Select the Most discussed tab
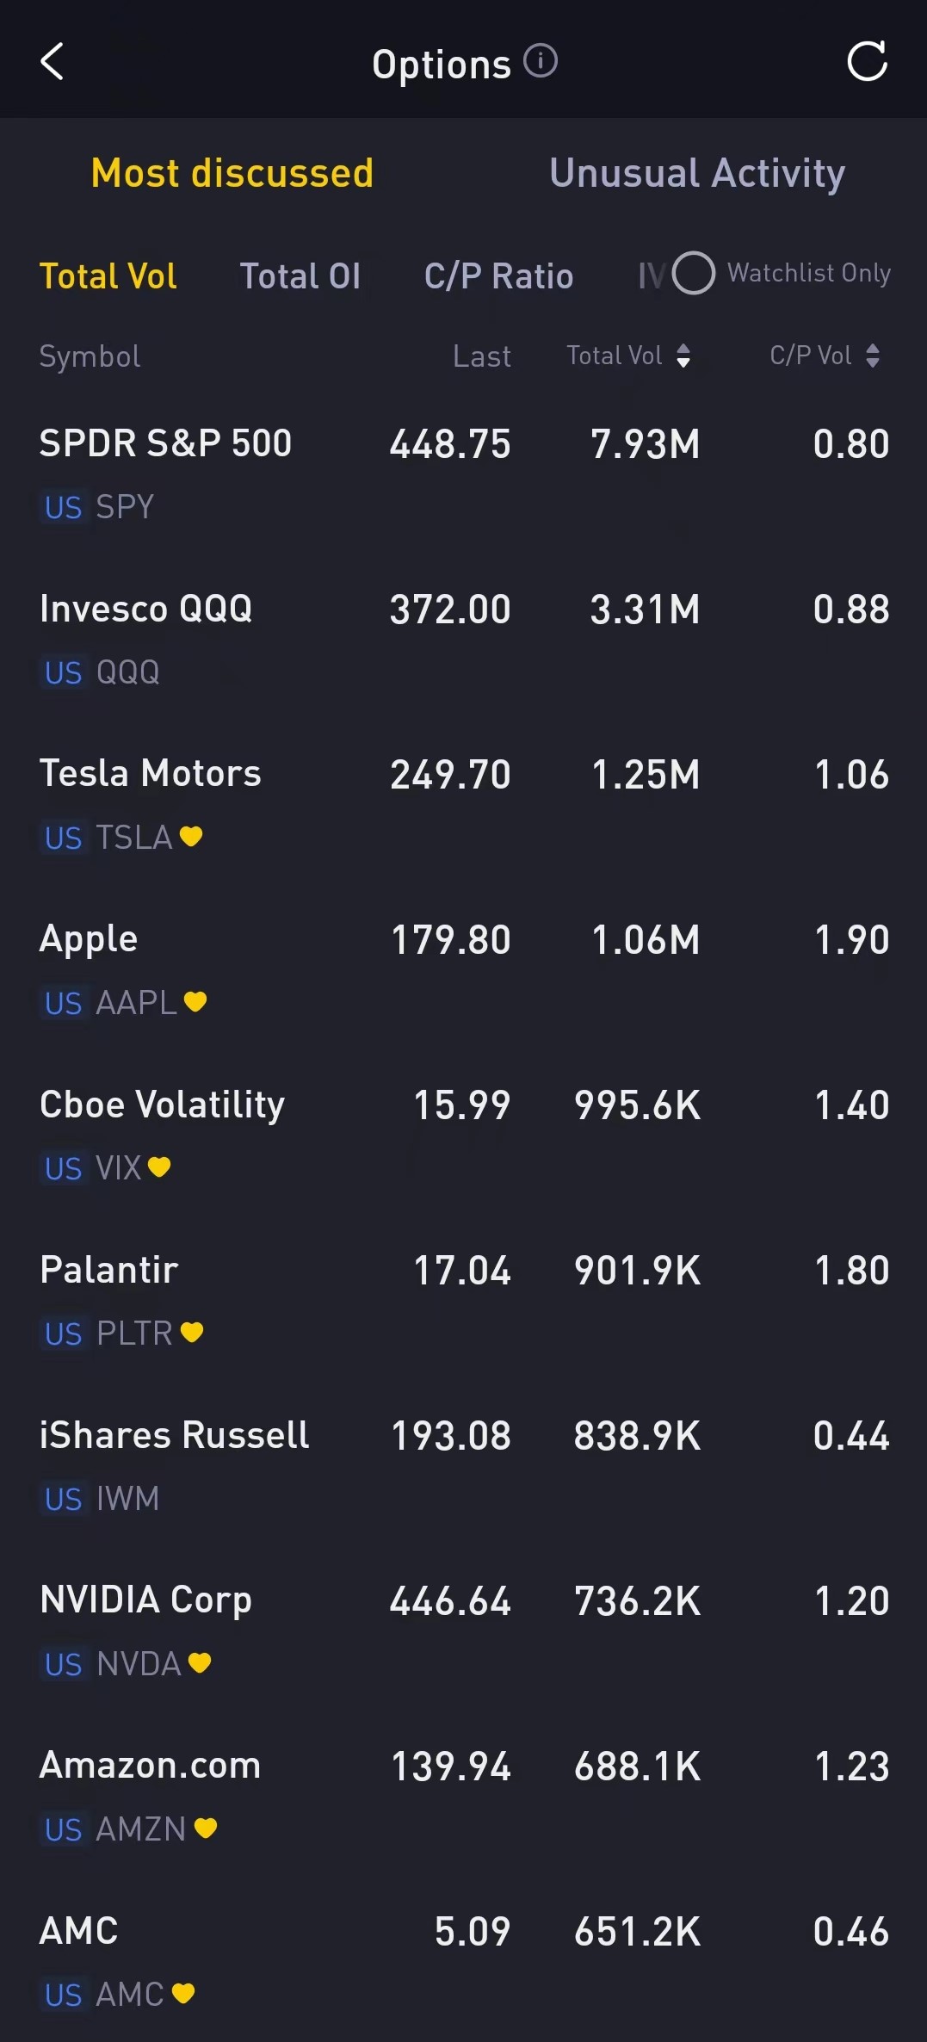The height and width of the screenshot is (2042, 927). click(x=232, y=173)
